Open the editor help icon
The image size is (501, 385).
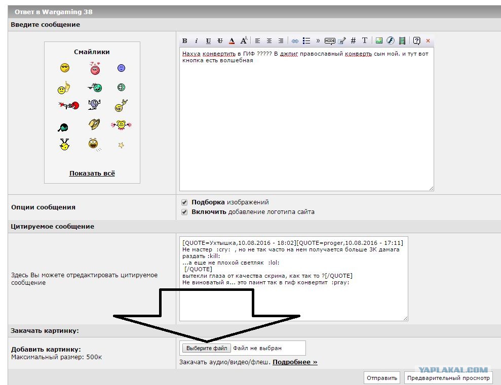click(416, 40)
